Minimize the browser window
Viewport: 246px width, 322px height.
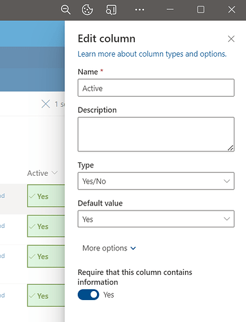[170, 10]
